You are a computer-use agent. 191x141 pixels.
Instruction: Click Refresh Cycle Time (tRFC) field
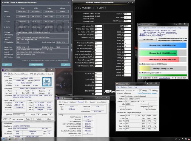98,46
